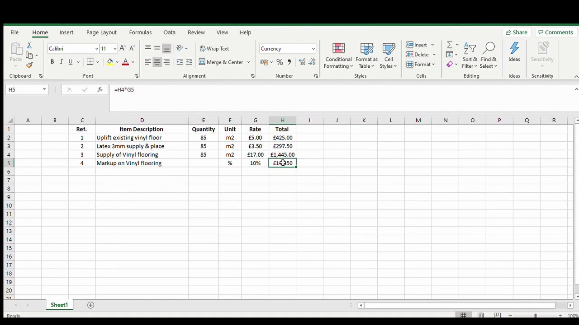Open Conditional Formatting dropdown
Viewport: 579px width, 325px height.
click(x=338, y=56)
